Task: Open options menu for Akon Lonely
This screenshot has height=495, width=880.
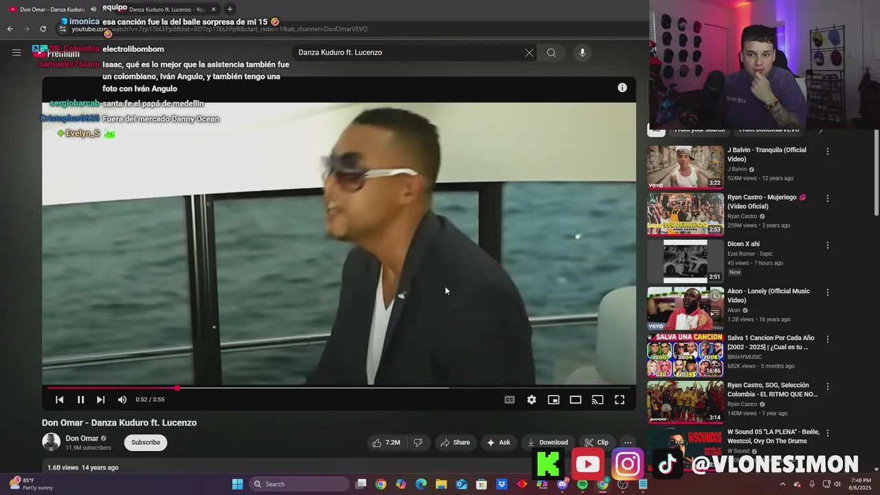Action: pos(828,292)
